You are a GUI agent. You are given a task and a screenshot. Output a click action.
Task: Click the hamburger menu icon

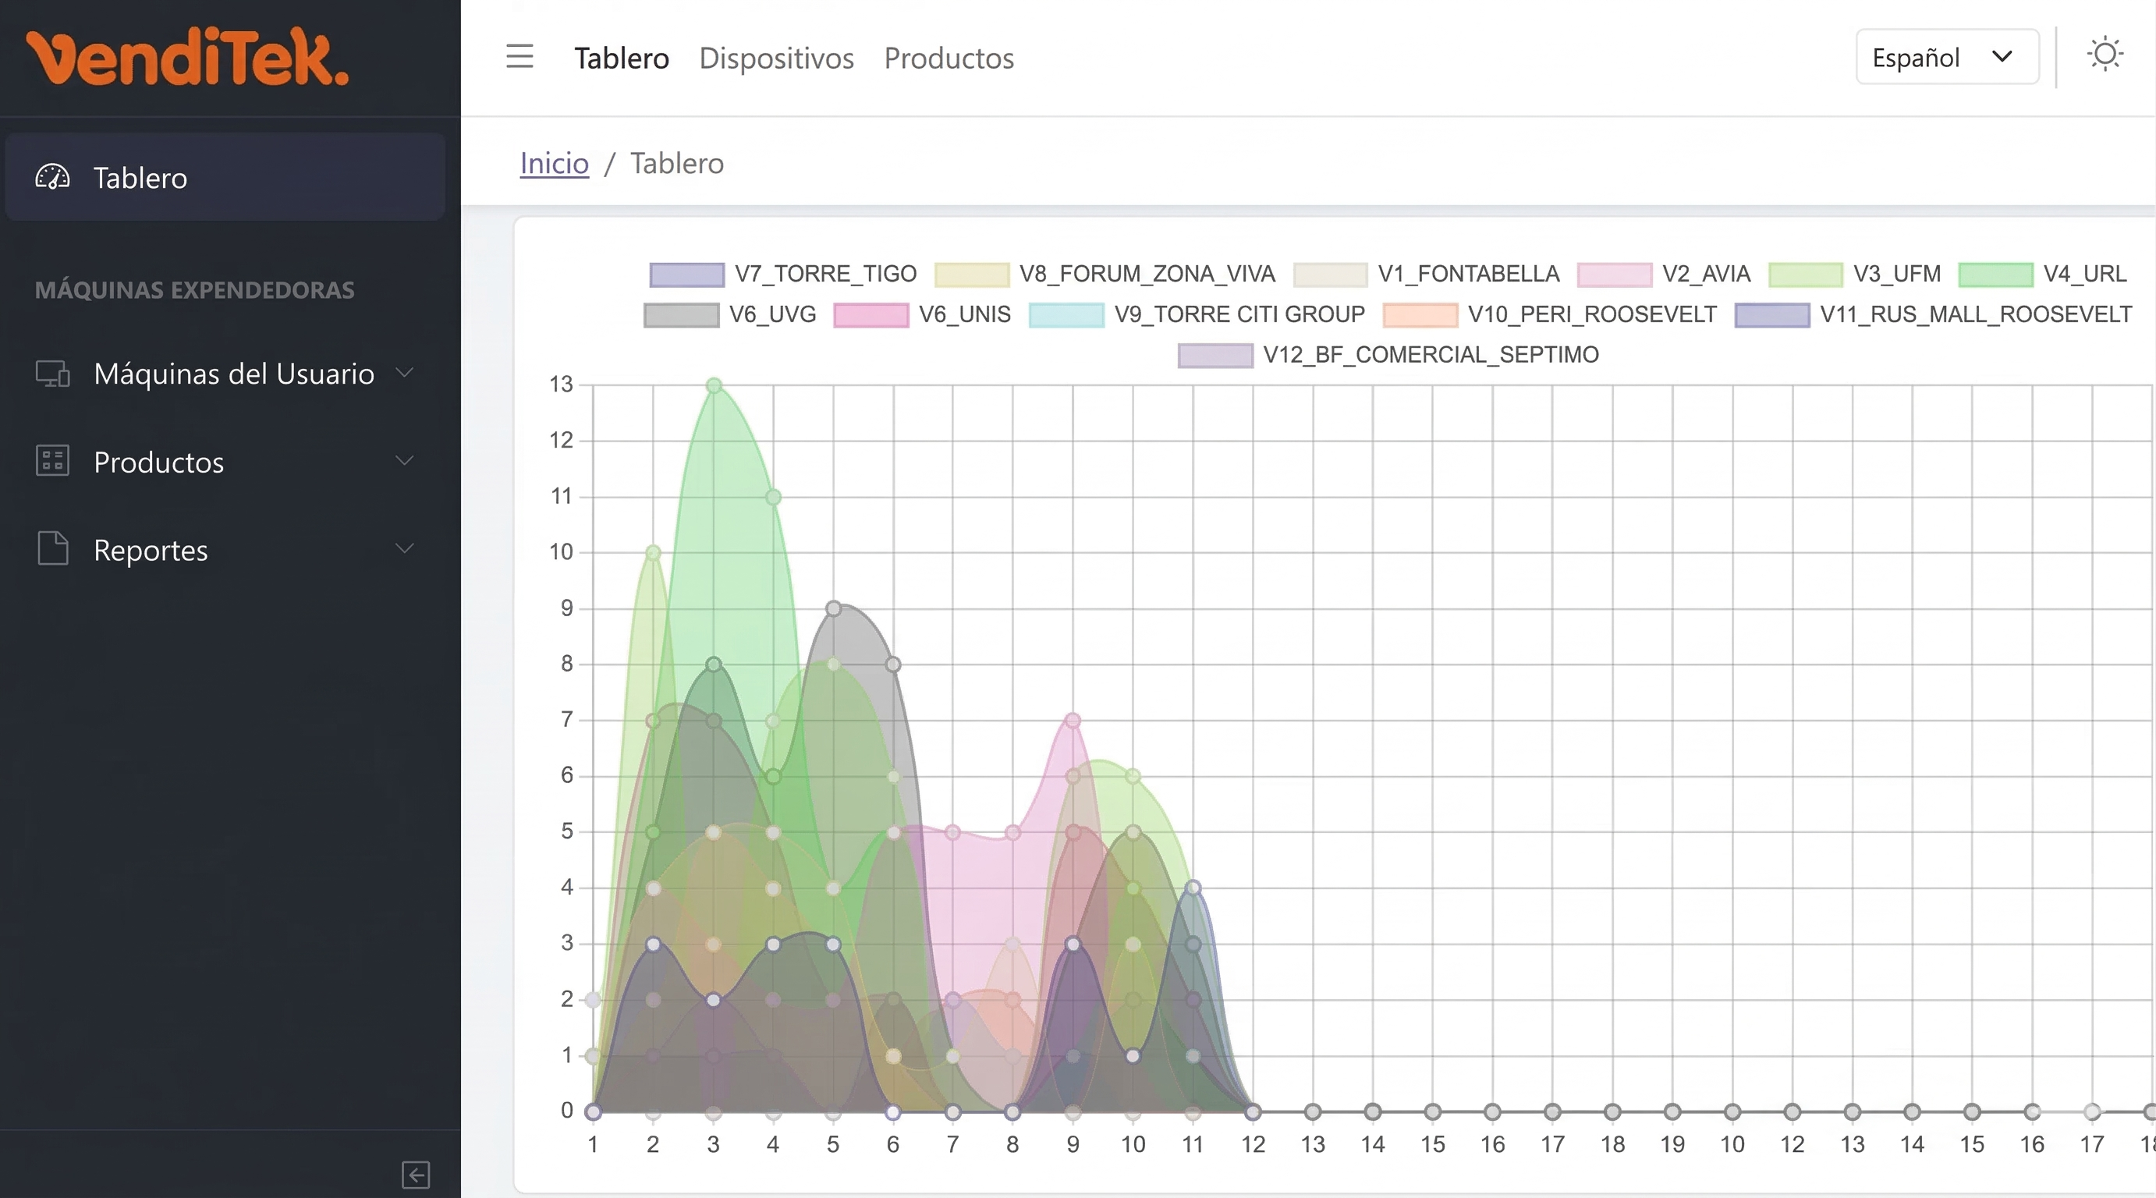pos(519,56)
